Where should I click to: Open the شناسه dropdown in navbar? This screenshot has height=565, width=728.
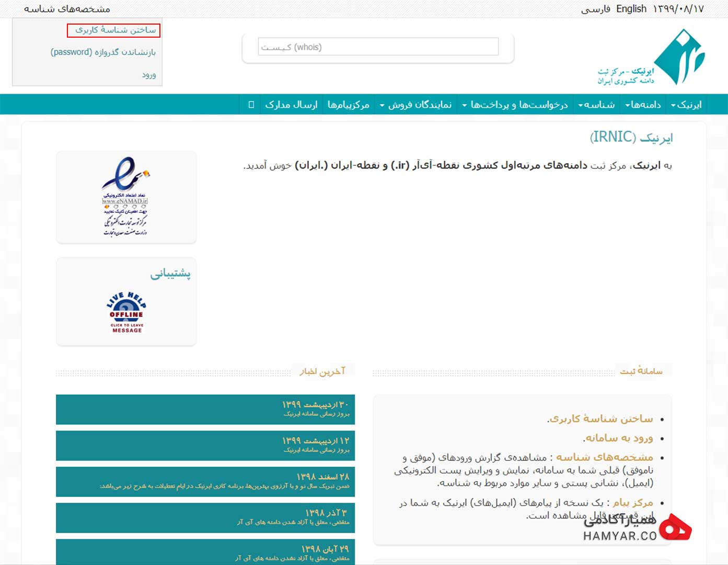596,105
